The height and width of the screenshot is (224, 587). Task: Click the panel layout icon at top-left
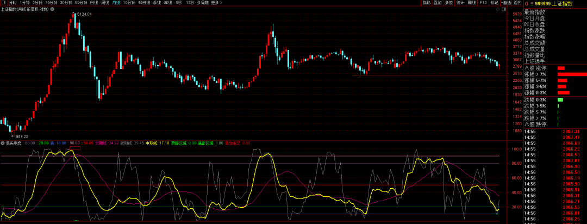(x=4, y=3)
